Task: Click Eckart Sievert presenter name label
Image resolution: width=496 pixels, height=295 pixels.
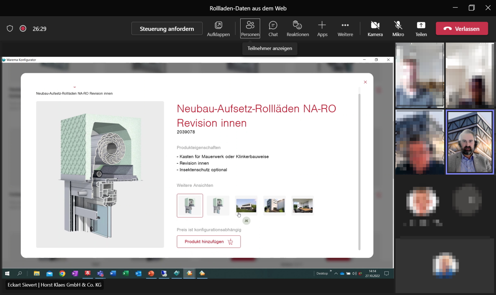Action: coord(55,285)
